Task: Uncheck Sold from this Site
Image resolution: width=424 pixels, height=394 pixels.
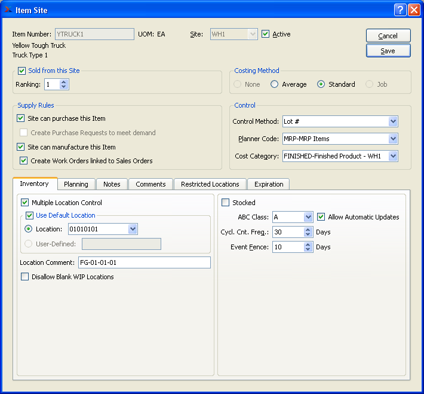Action: (22, 71)
